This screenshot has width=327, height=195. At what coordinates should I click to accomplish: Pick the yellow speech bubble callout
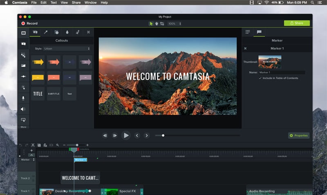pyautogui.click(x=38, y=78)
